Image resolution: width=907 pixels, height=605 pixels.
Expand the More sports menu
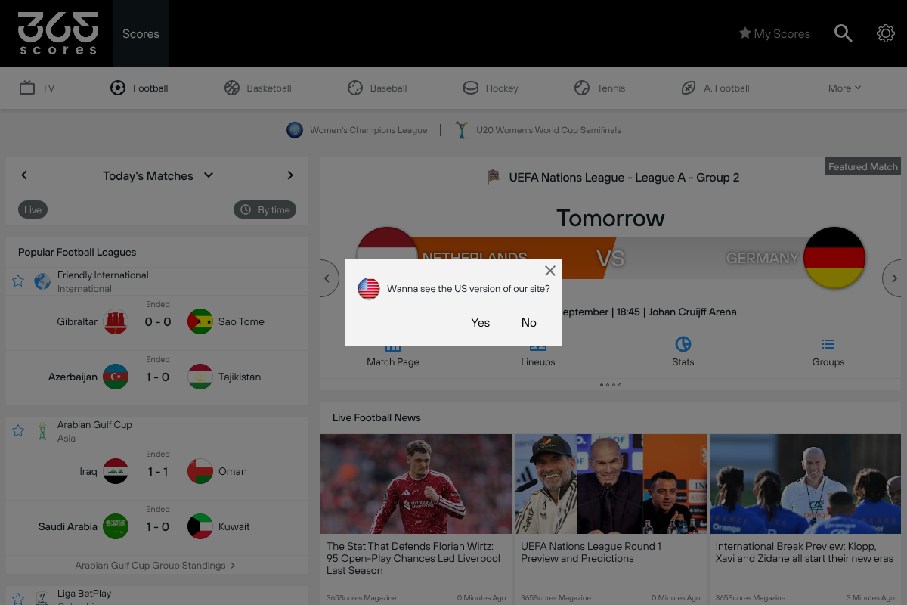tap(844, 88)
